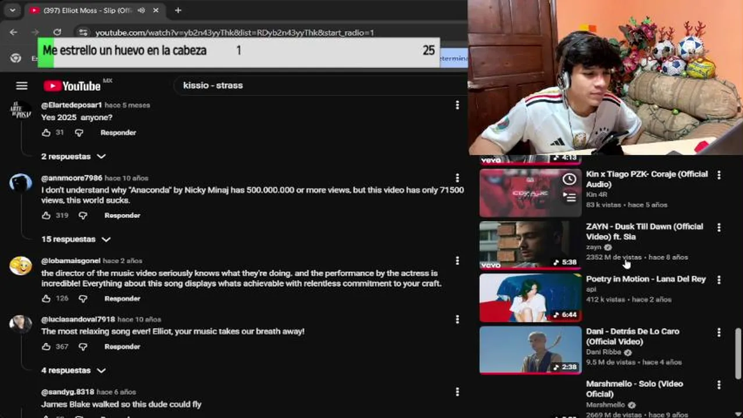Reply to @lobamaisgonel with Responder

[122, 298]
